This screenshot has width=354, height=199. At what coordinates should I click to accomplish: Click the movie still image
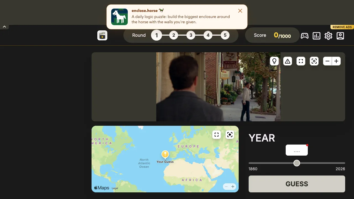pyautogui.click(x=218, y=87)
